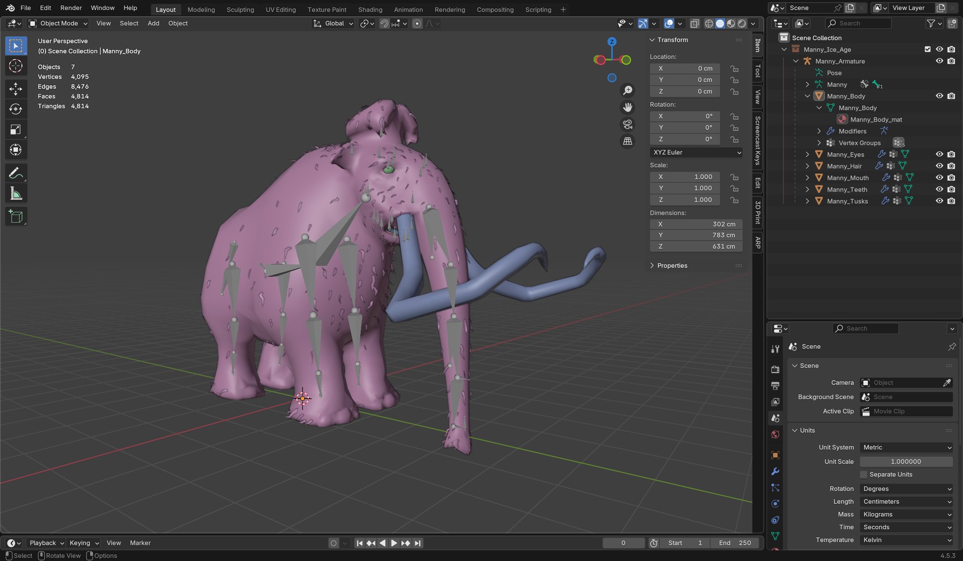Click the Play animation button
This screenshot has height=561, width=963.
[x=394, y=543]
